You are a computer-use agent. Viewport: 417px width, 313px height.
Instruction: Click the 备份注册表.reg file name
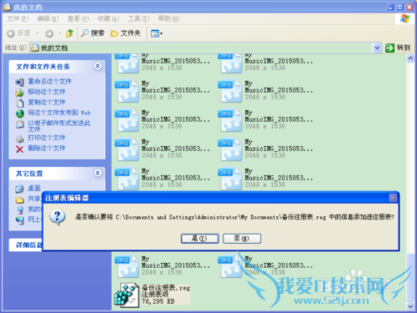(166, 288)
